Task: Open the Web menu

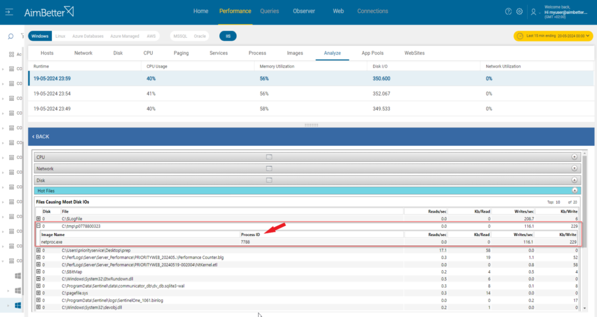Action: [x=338, y=11]
